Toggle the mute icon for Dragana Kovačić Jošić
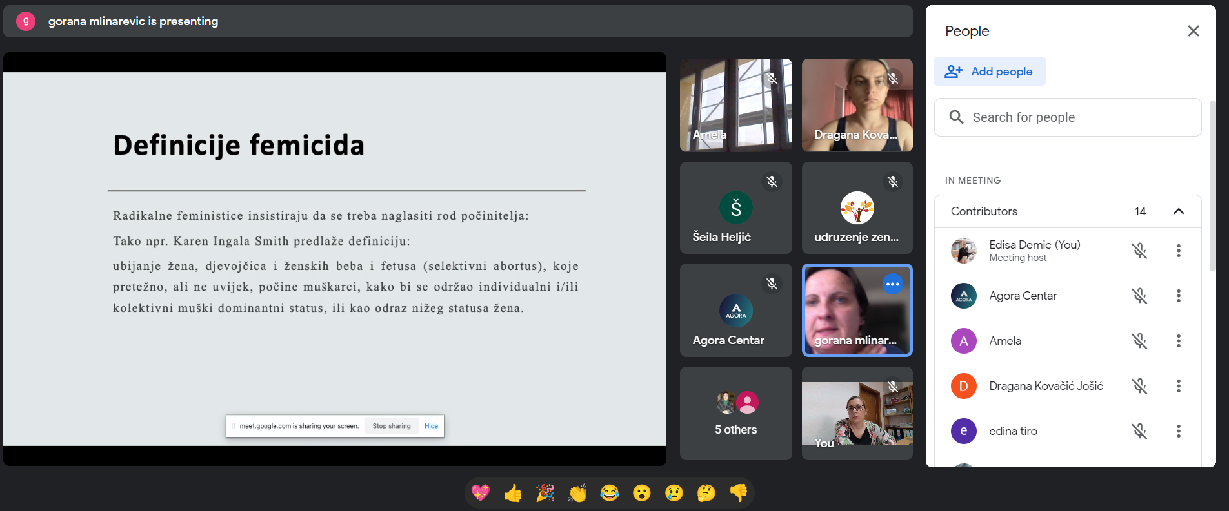 tap(1140, 386)
